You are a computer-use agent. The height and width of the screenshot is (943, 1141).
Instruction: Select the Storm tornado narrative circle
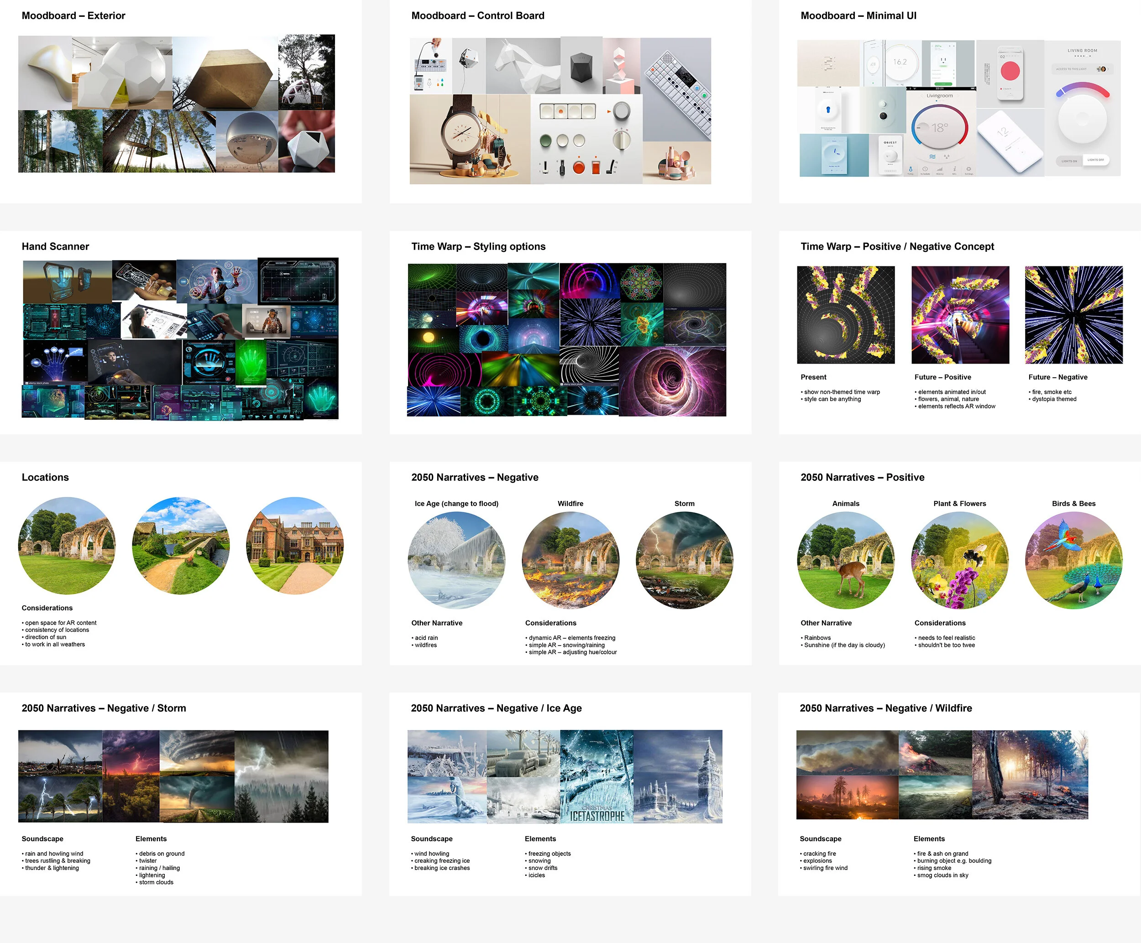[x=684, y=560]
